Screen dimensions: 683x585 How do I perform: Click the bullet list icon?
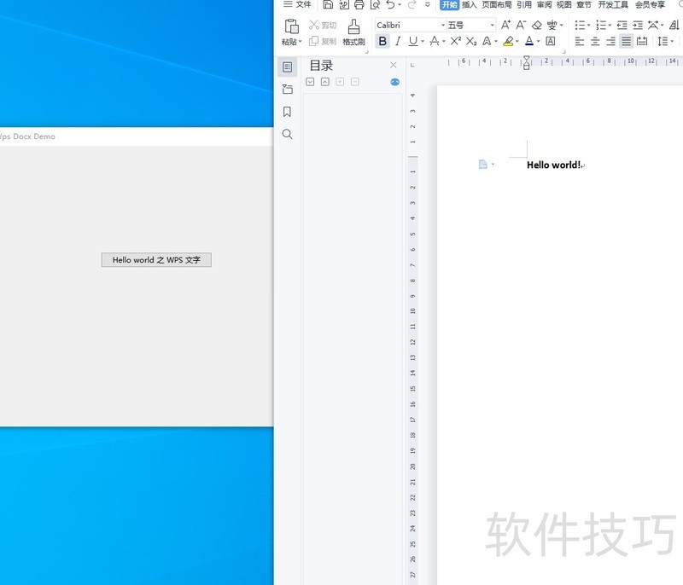coord(580,25)
